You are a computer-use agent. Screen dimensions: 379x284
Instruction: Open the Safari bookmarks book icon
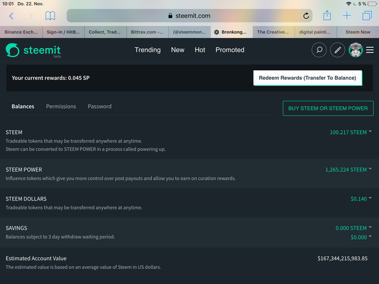[x=50, y=16]
